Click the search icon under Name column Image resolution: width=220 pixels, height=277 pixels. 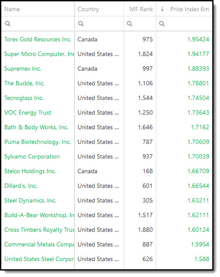(7, 23)
